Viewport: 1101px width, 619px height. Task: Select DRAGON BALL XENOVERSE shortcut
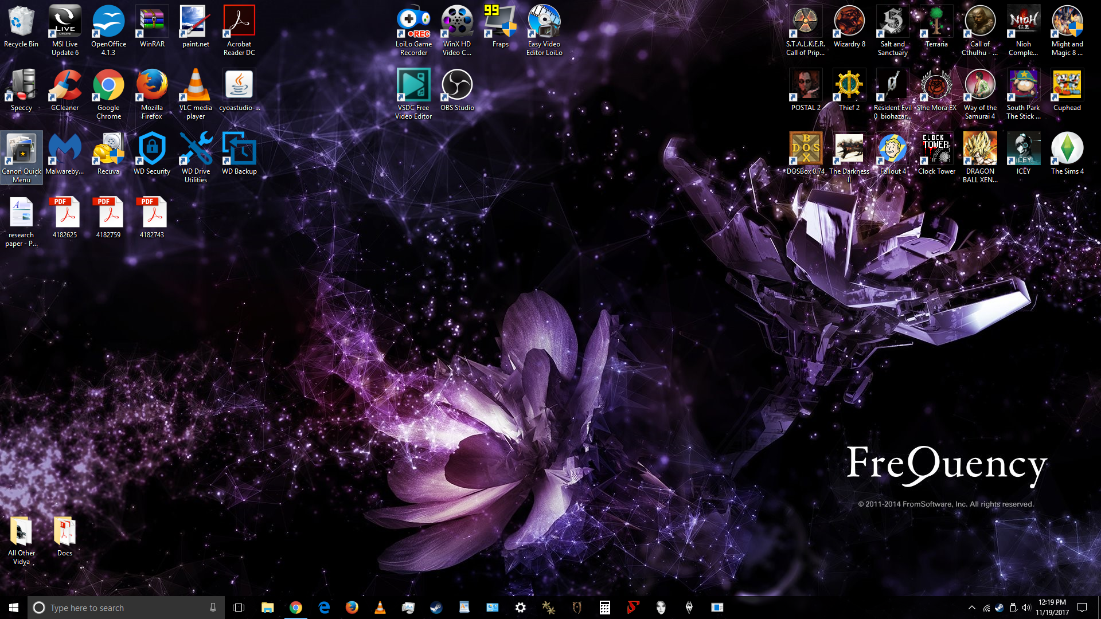980,158
